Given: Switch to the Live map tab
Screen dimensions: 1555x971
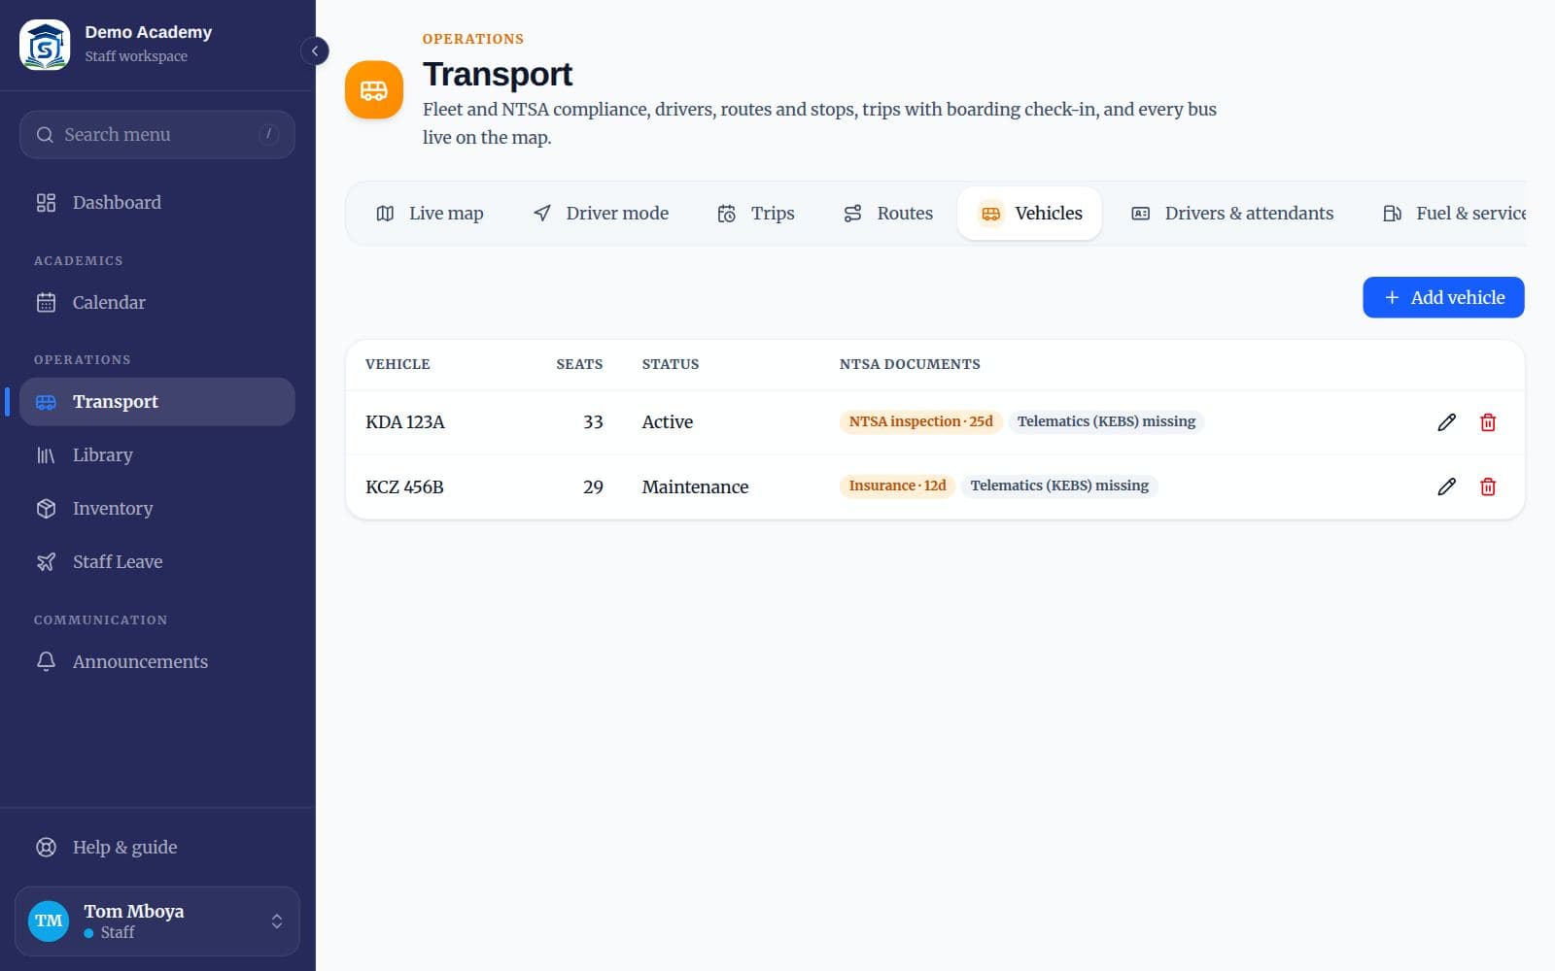Looking at the screenshot, I should pos(430,214).
